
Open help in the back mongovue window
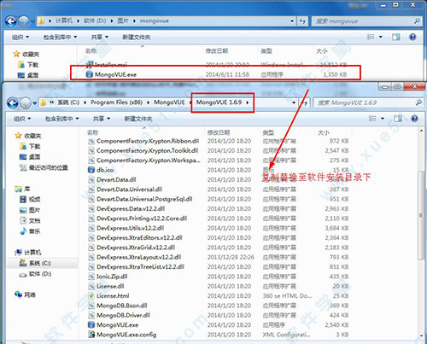coord(412,37)
